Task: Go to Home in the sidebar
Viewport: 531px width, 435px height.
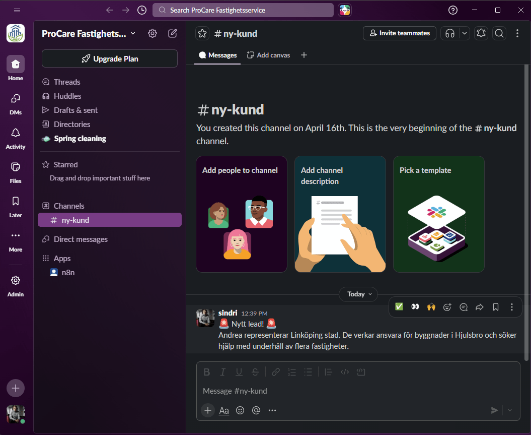Action: click(x=16, y=68)
